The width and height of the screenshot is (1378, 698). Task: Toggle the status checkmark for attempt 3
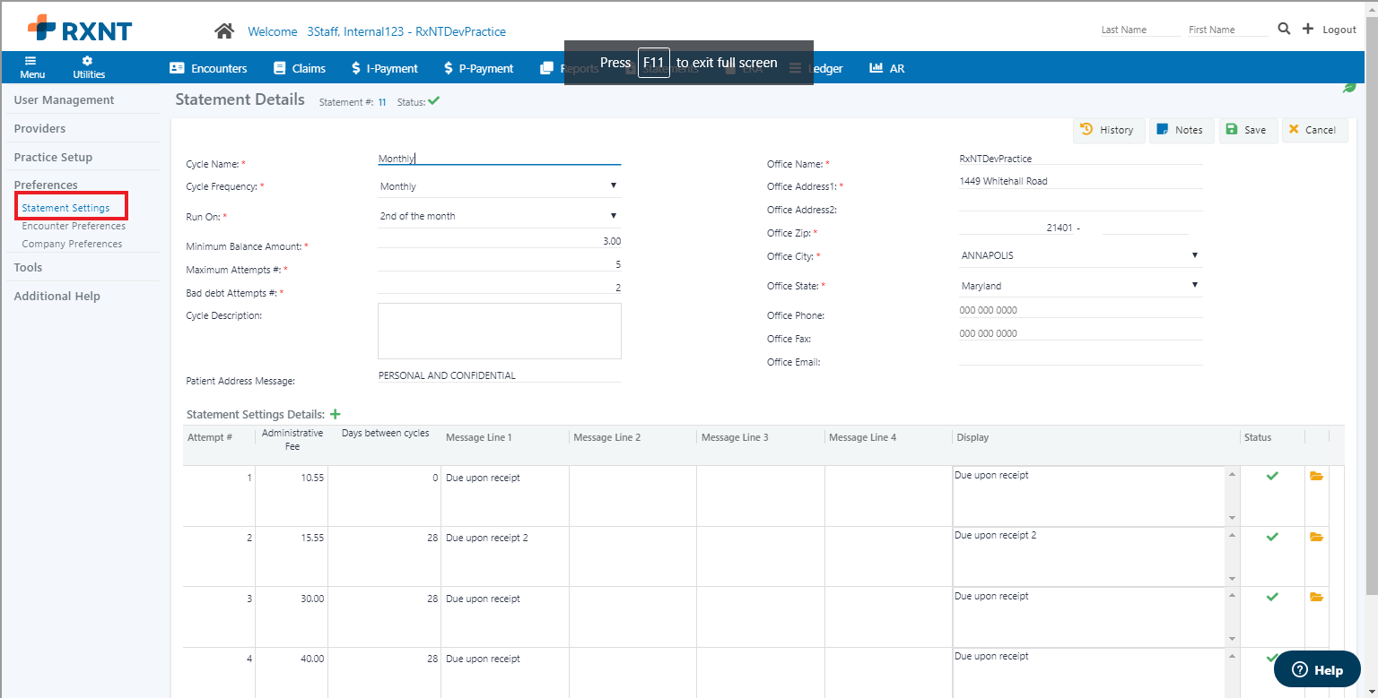(x=1272, y=597)
